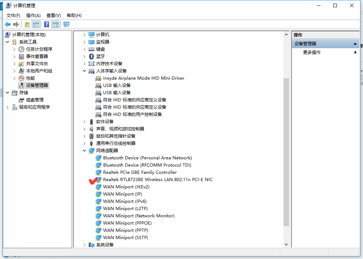Select WAN Miniport (SSTP)
Viewport: 363px width, 259px height.
pyautogui.click(x=126, y=238)
